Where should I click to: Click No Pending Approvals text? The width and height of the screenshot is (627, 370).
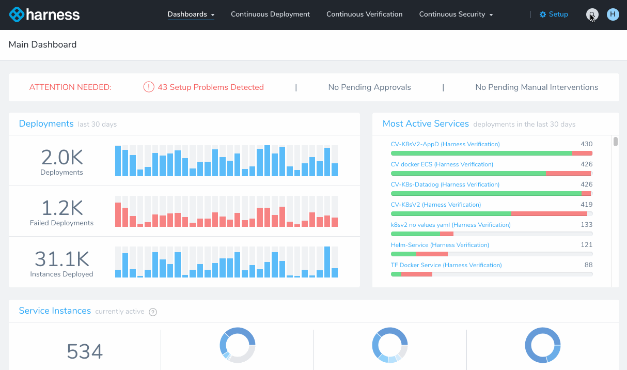click(x=369, y=87)
